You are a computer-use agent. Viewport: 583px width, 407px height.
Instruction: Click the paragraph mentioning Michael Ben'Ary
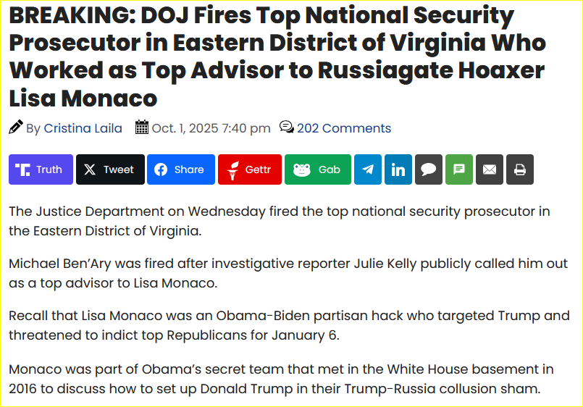(280, 274)
